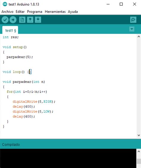This screenshot has height=168, width=141.
Task: Open the Editar menu
Action: point(20,12)
